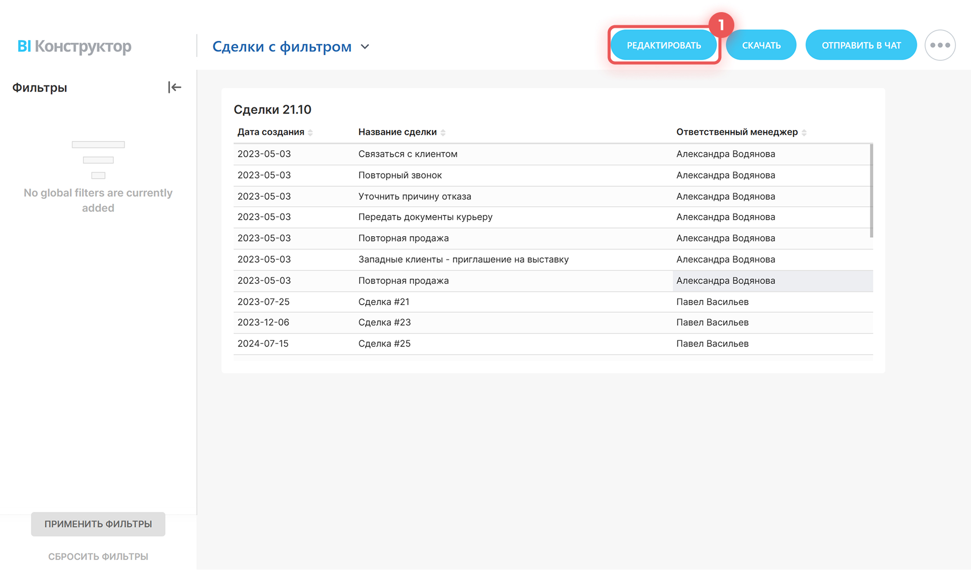The image size is (971, 570).
Task: Select the Сделка #21 row
Action: (384, 302)
